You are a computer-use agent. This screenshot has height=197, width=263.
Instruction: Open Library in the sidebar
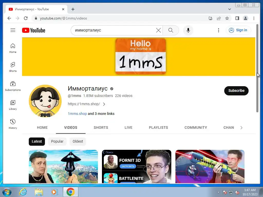click(x=13, y=105)
